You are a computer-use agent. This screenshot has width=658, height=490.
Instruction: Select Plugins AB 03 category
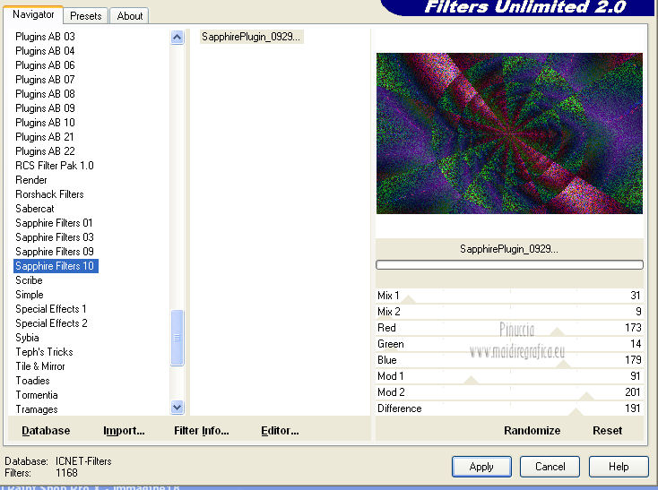point(46,37)
